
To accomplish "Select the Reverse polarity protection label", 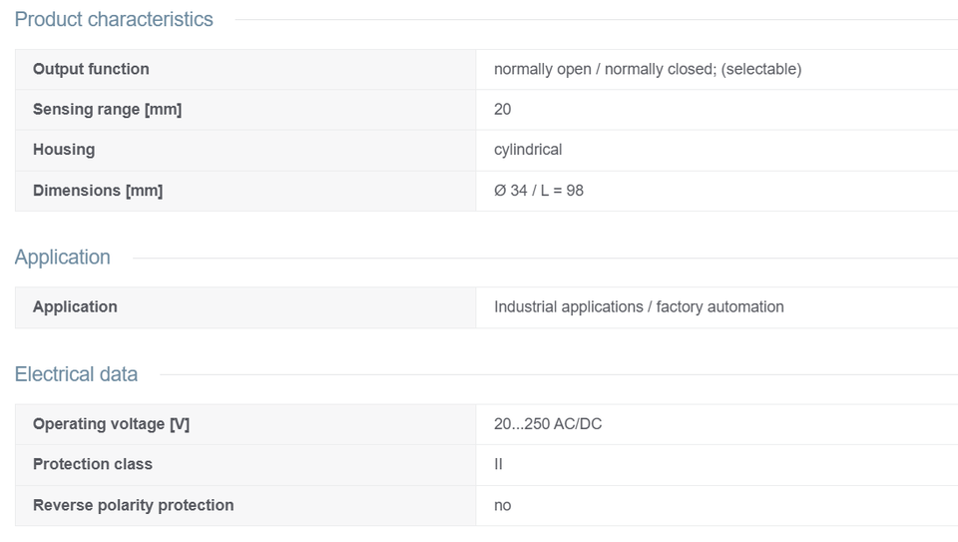I will pyautogui.click(x=133, y=505).
